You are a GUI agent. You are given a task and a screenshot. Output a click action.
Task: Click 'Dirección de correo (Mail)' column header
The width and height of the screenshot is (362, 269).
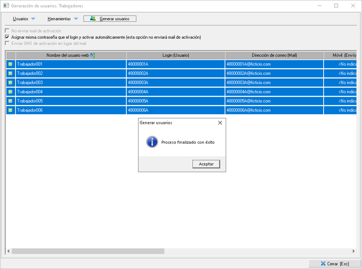(x=274, y=55)
